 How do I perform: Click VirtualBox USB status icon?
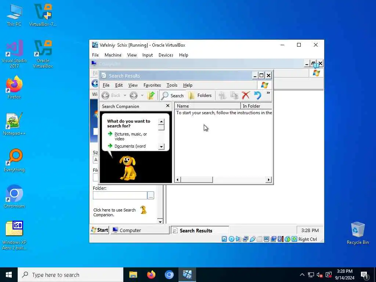[x=253, y=239]
